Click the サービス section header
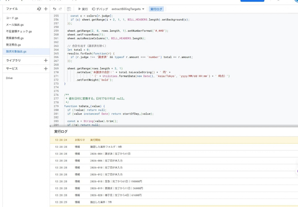Viewport: 298px width, 207px height. pyautogui.click(x=12, y=69)
